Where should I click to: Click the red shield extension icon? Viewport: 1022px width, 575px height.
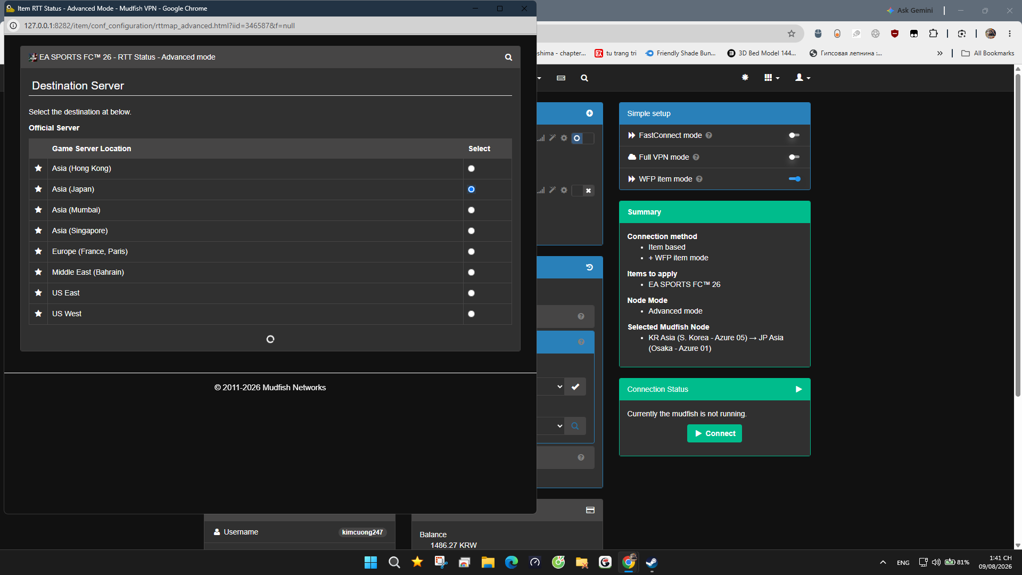coord(895,34)
